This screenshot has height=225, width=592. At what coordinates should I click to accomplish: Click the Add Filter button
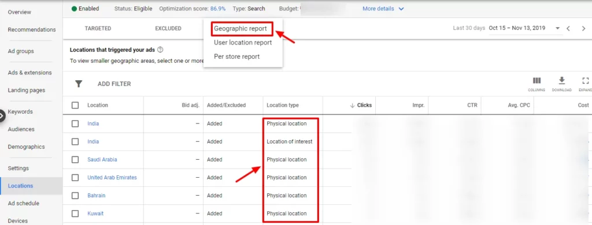[x=114, y=84]
